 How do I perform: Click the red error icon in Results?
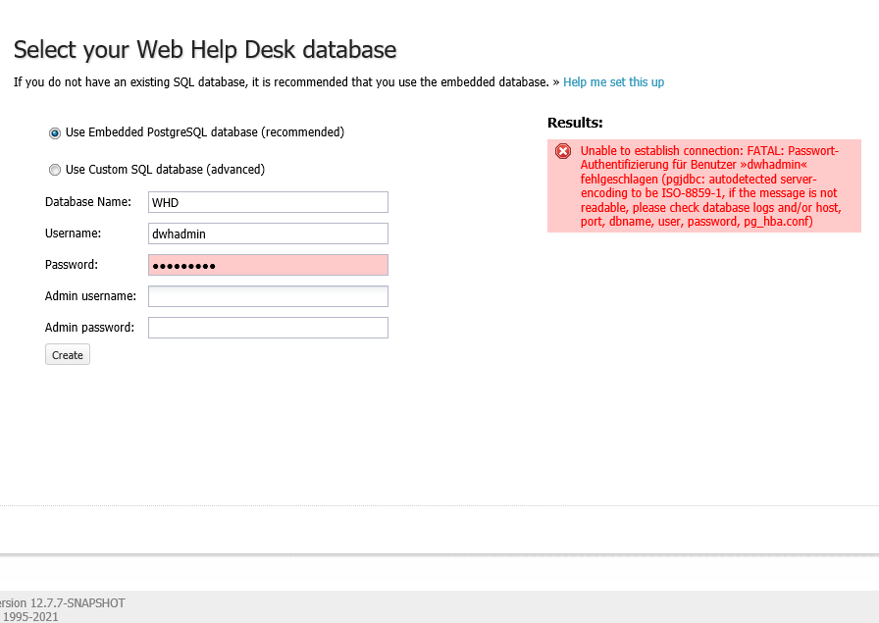[563, 151]
